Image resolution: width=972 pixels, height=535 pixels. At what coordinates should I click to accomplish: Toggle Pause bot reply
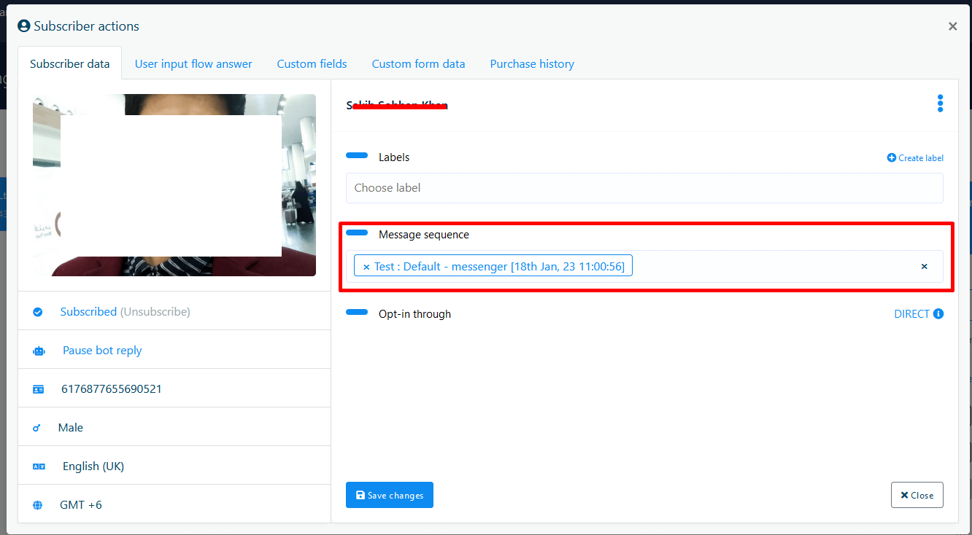[102, 351]
